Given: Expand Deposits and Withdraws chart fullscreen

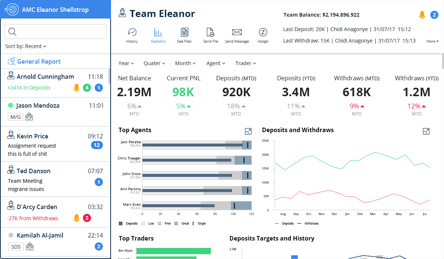Looking at the screenshot, I should click(426, 131).
